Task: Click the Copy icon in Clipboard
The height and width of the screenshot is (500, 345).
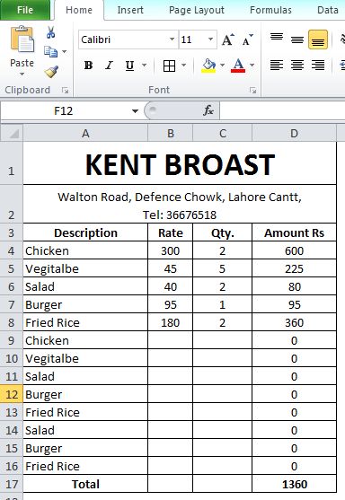Action: click(50, 51)
